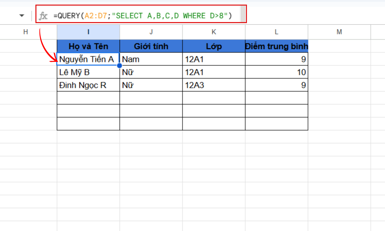Select column I header
This screenshot has height=231, width=385.
coord(88,32)
